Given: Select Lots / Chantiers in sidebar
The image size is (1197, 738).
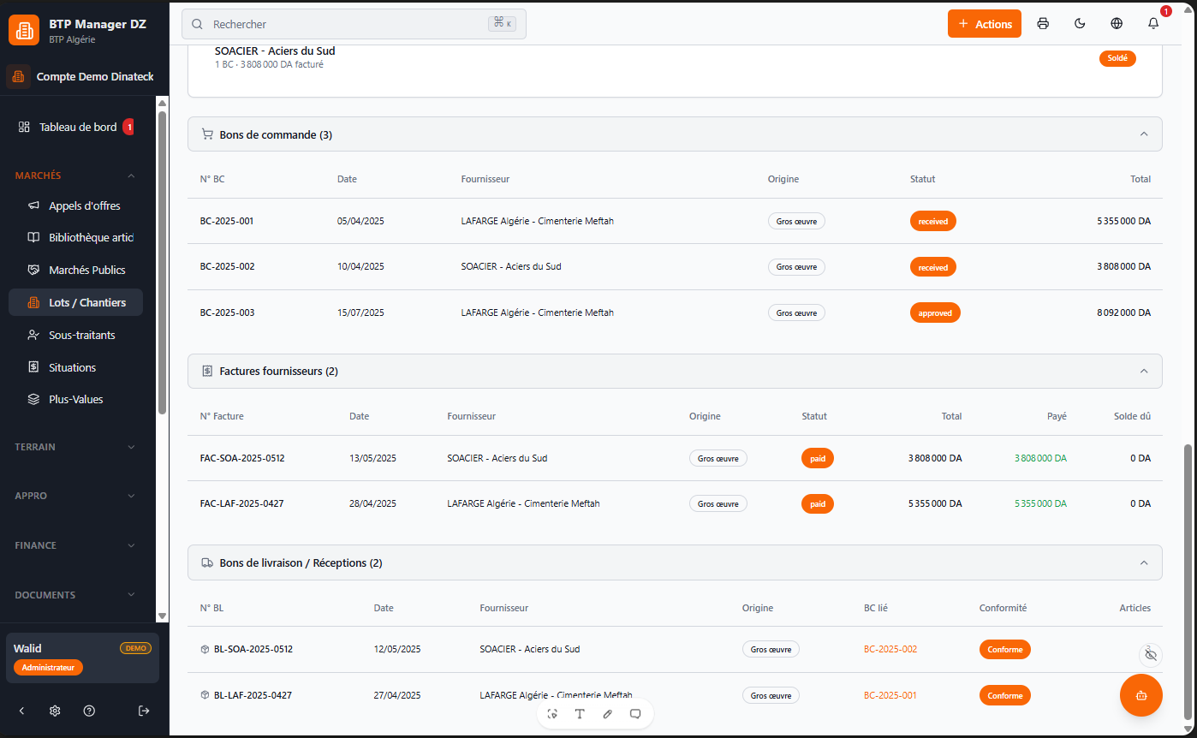Looking at the screenshot, I should (x=75, y=302).
